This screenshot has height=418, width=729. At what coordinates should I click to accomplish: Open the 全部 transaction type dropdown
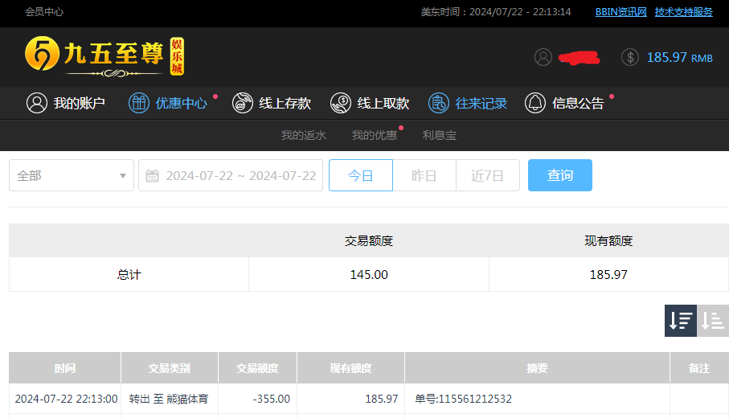[71, 175]
